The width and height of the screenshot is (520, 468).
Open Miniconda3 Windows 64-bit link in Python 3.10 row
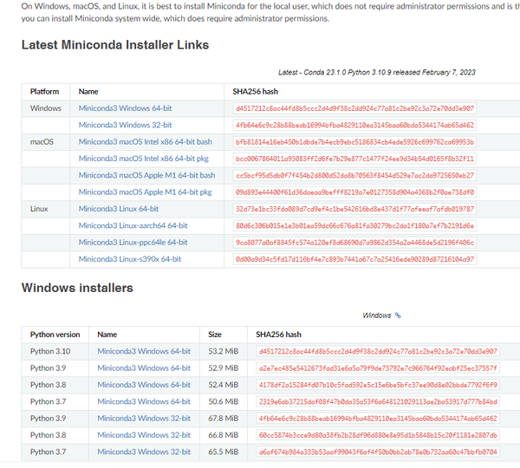click(x=144, y=351)
